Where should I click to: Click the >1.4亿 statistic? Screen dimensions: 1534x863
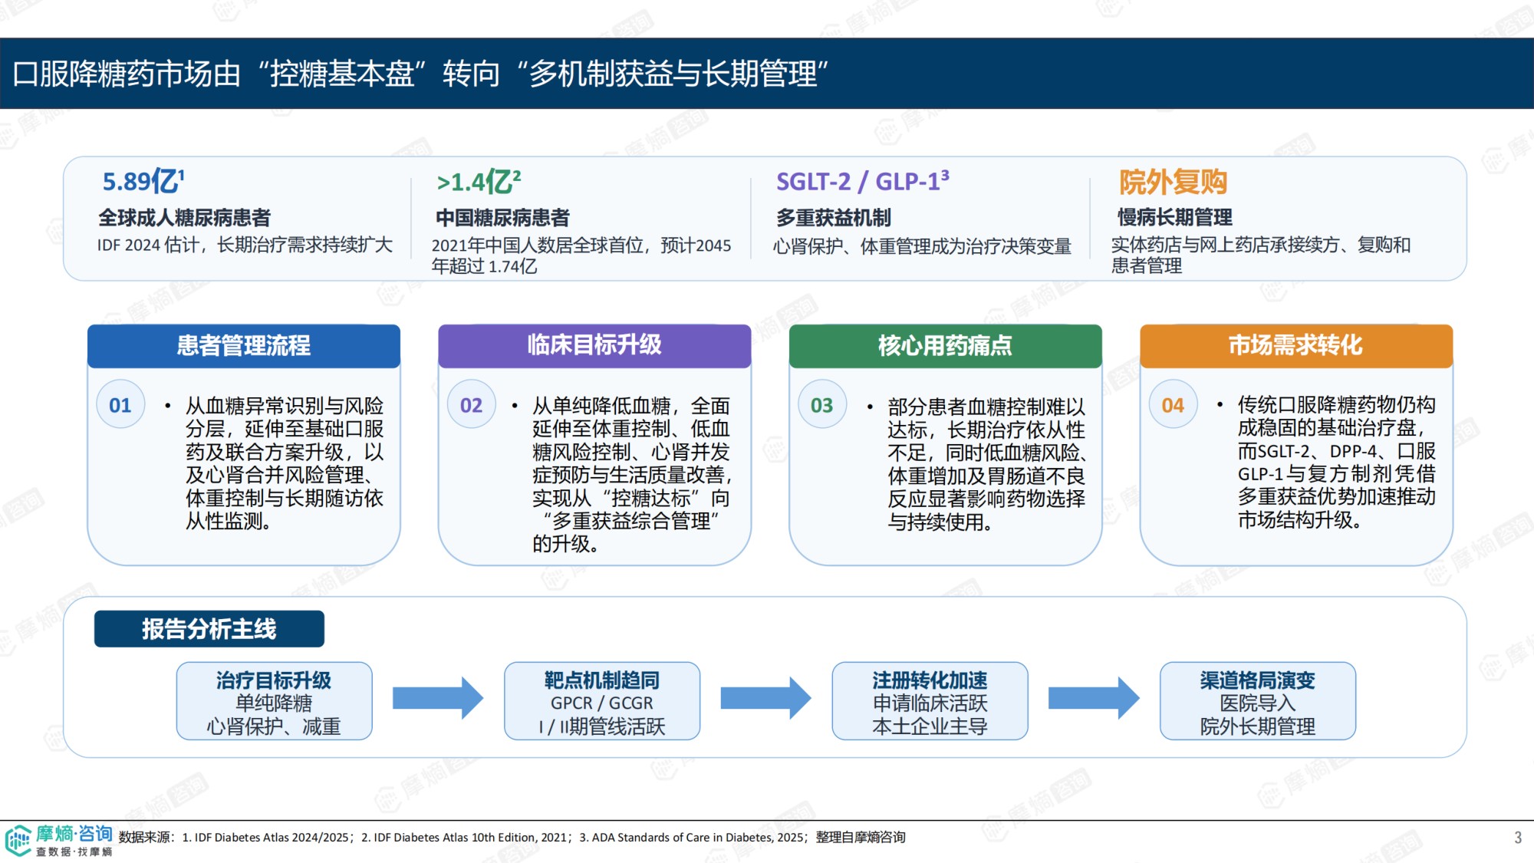[x=479, y=182]
